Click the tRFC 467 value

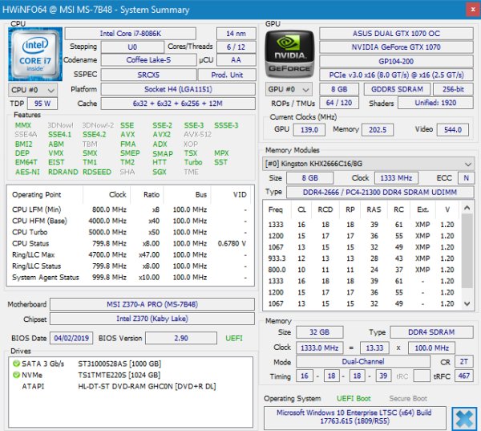point(463,376)
